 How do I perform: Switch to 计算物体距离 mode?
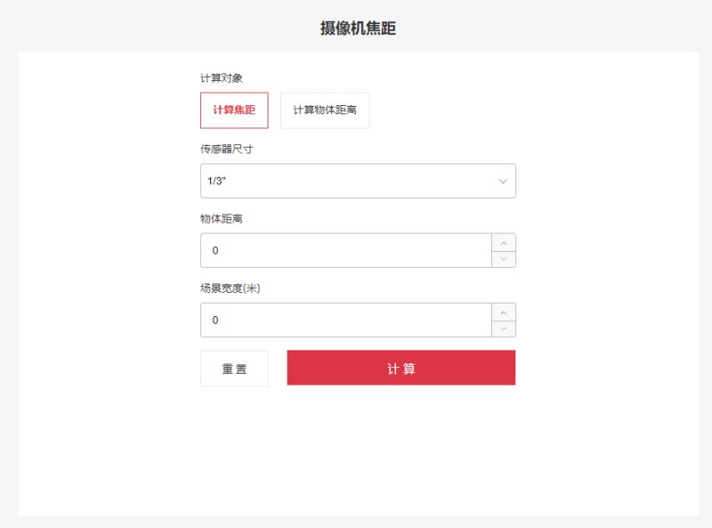pyautogui.click(x=324, y=110)
